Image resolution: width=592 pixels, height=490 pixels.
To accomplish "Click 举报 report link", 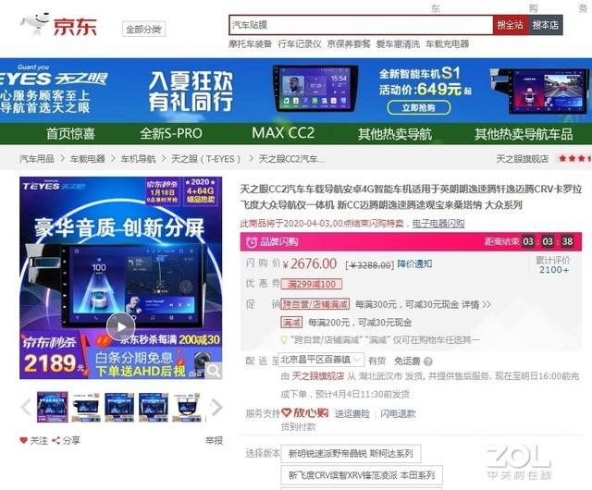I will [214, 440].
